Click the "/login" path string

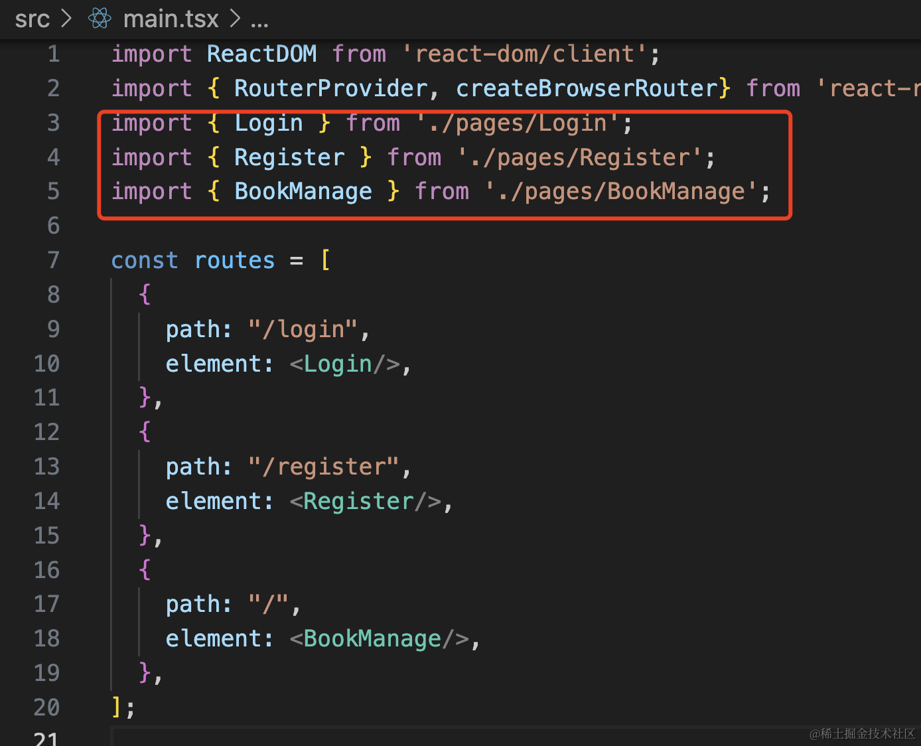(303, 329)
